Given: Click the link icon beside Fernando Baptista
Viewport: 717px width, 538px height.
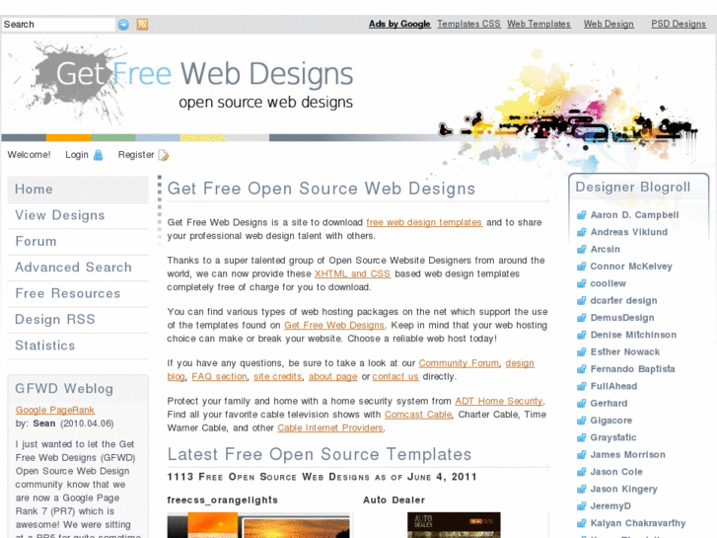Looking at the screenshot, I should click(x=581, y=369).
